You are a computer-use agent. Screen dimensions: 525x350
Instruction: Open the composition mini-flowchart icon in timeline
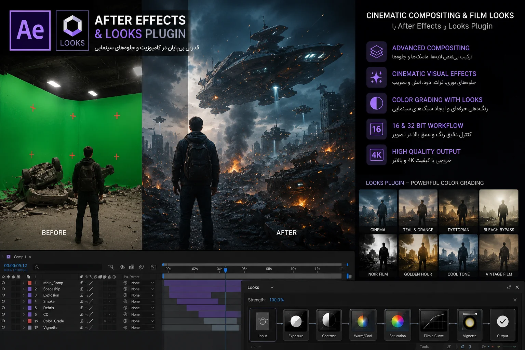tap(111, 267)
